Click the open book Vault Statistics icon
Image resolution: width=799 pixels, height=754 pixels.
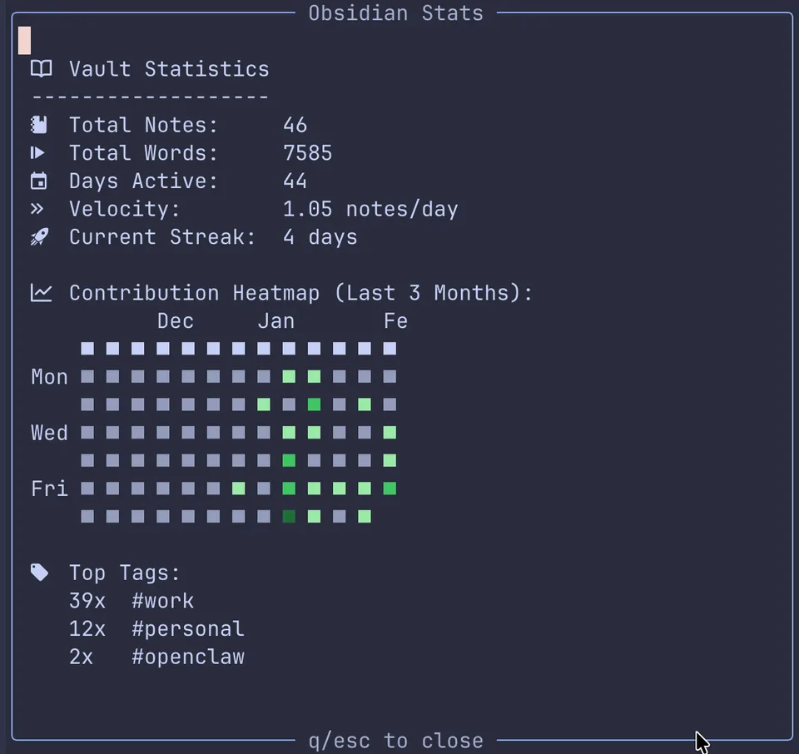(x=40, y=69)
